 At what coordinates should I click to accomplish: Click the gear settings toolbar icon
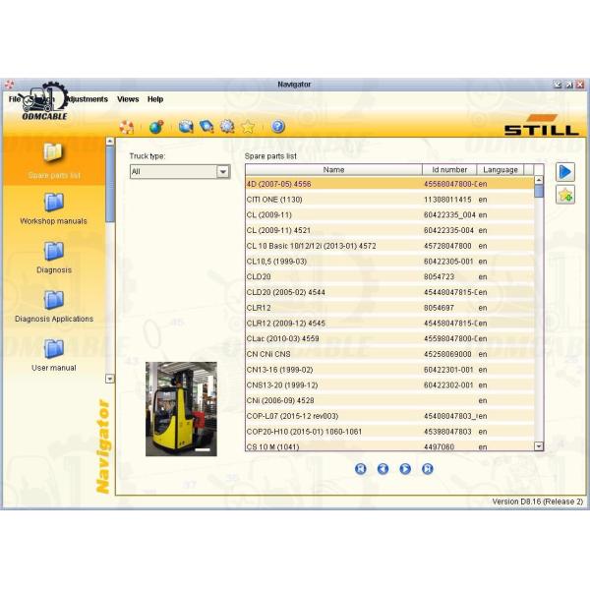227,127
